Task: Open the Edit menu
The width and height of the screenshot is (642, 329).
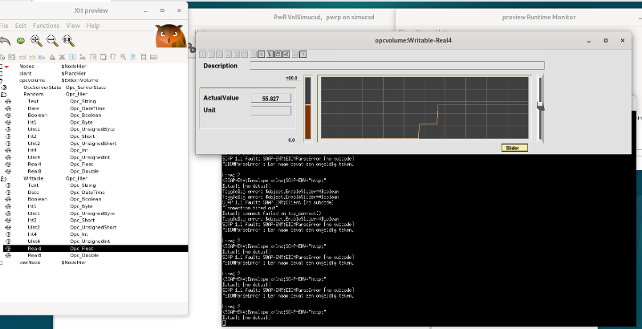Action: coord(21,26)
